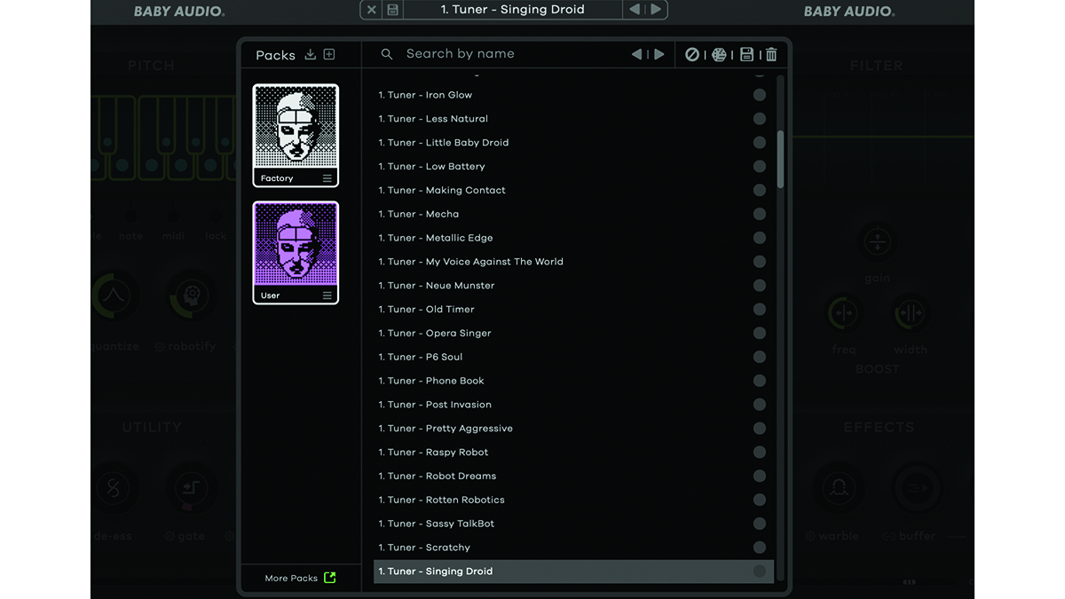Add a new pack with the plus icon
Image resolution: width=1065 pixels, height=599 pixels.
click(329, 54)
